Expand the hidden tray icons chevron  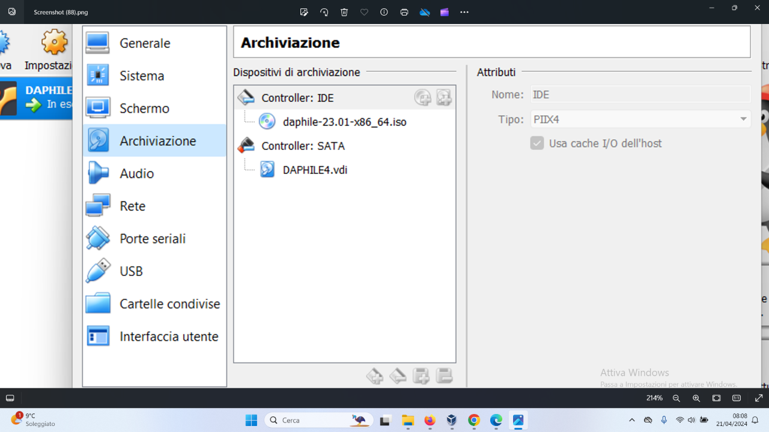click(631, 420)
